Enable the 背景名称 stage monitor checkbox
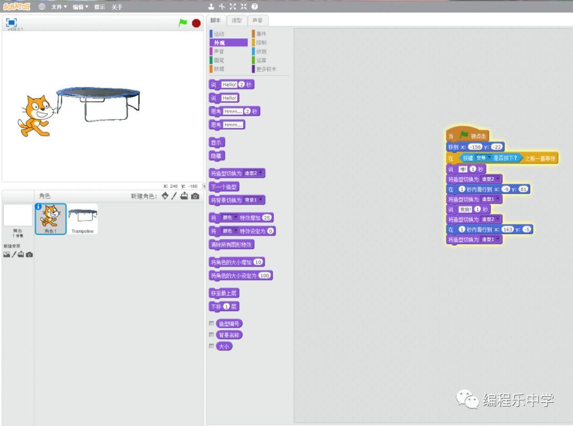The height and width of the screenshot is (426, 573). [x=211, y=335]
